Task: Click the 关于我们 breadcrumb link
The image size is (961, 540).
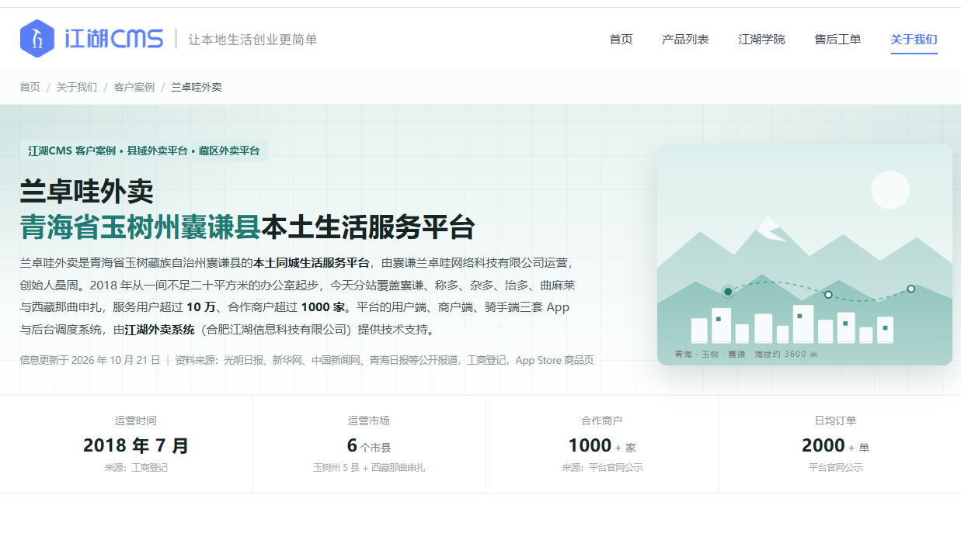Action: 77,87
